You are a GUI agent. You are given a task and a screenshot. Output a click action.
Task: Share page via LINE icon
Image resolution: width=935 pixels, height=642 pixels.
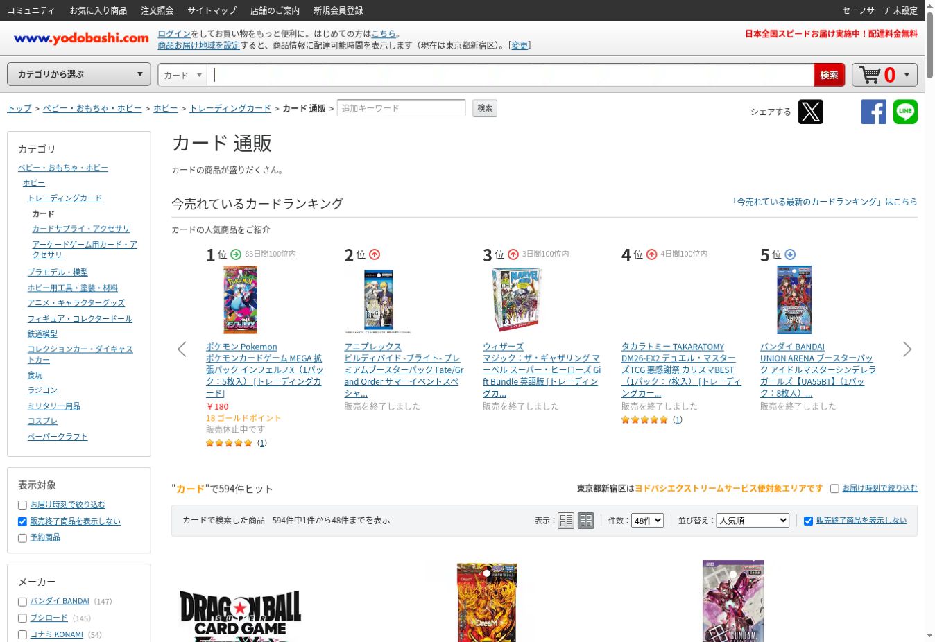coord(905,112)
